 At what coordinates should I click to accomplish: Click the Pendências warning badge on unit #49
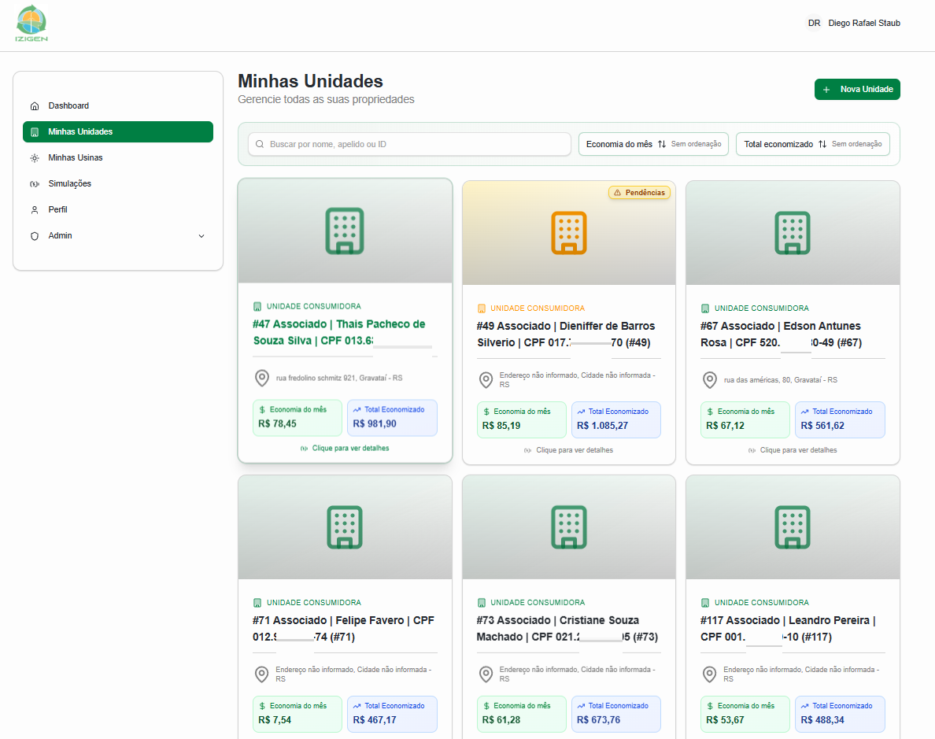pos(639,193)
